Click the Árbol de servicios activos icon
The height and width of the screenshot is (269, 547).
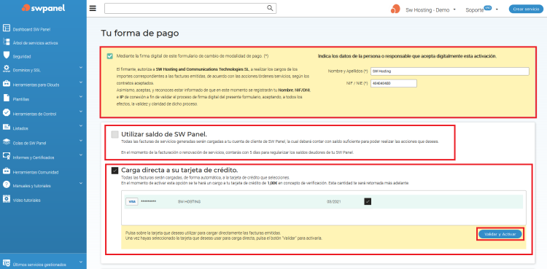click(x=7, y=42)
